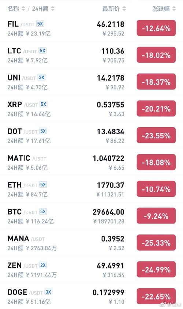Toggle the -20.21% change display for XRP
Screen dimensions: 183x309
(156, 108)
